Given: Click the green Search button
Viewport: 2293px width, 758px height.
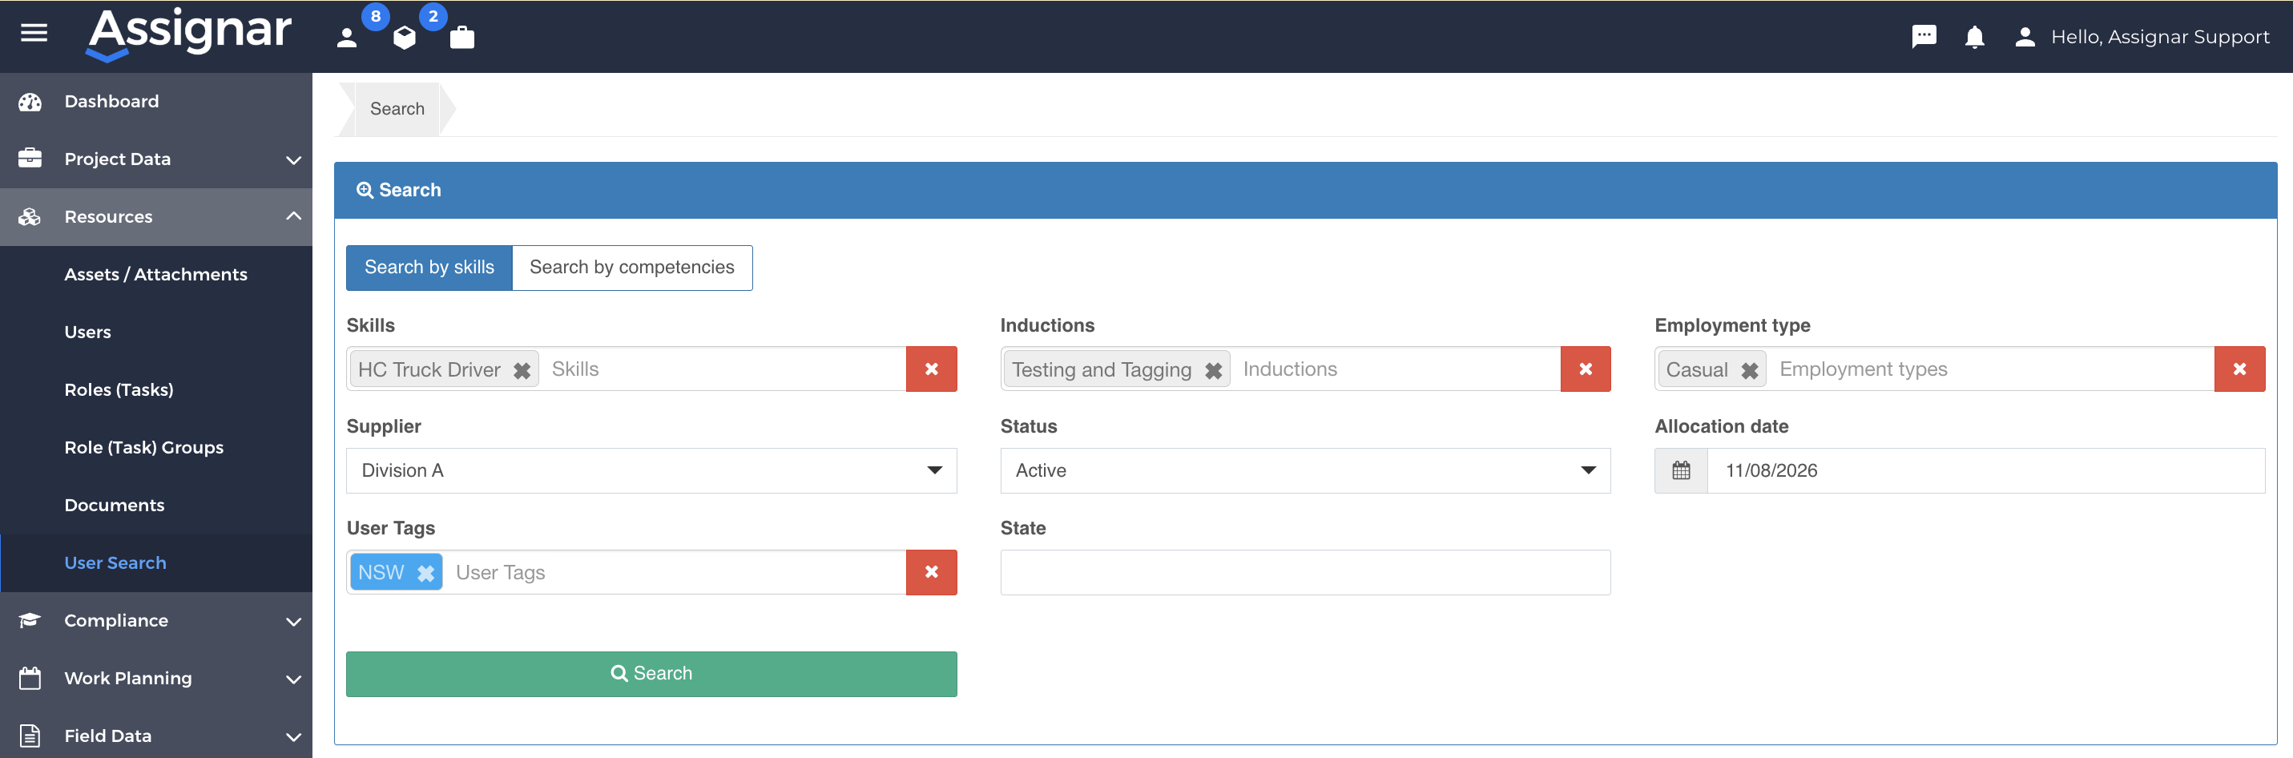Looking at the screenshot, I should 651,675.
